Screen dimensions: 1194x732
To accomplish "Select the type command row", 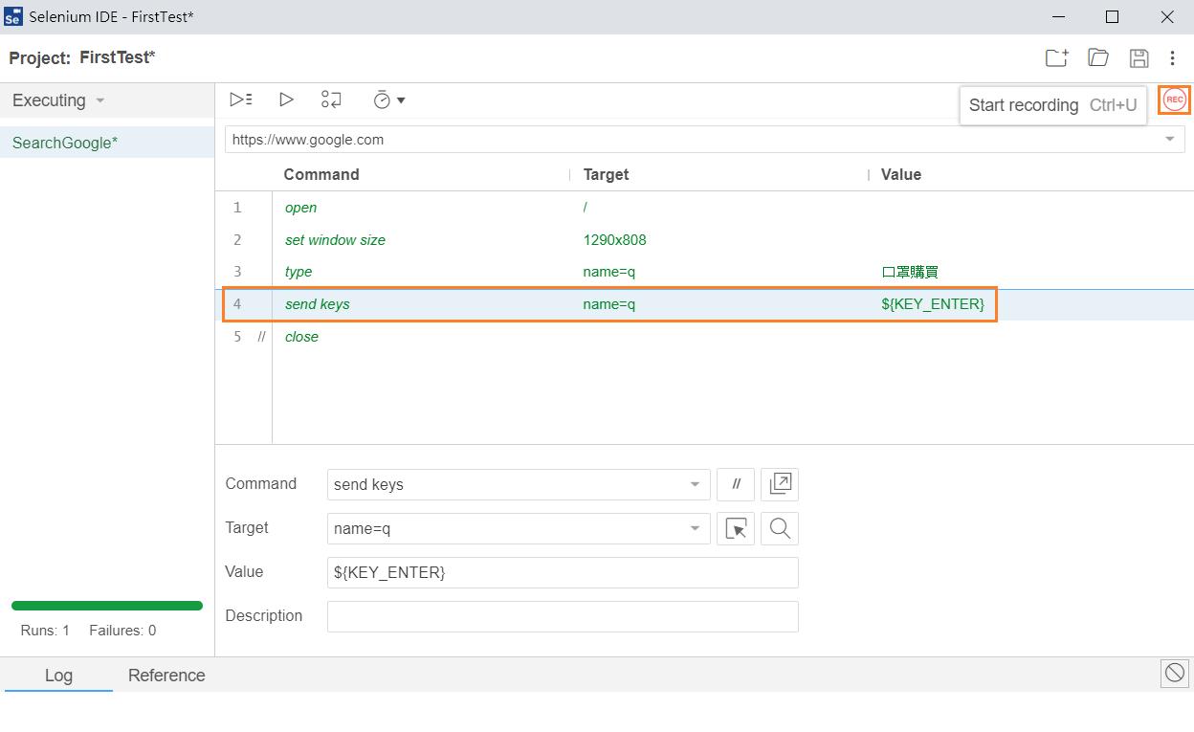I will tap(704, 272).
